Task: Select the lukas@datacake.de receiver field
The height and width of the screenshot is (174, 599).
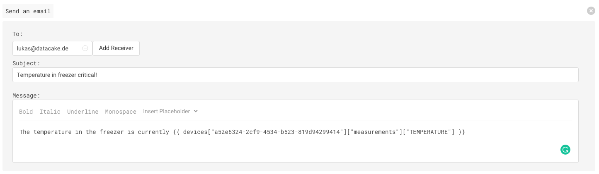Action: 52,48
